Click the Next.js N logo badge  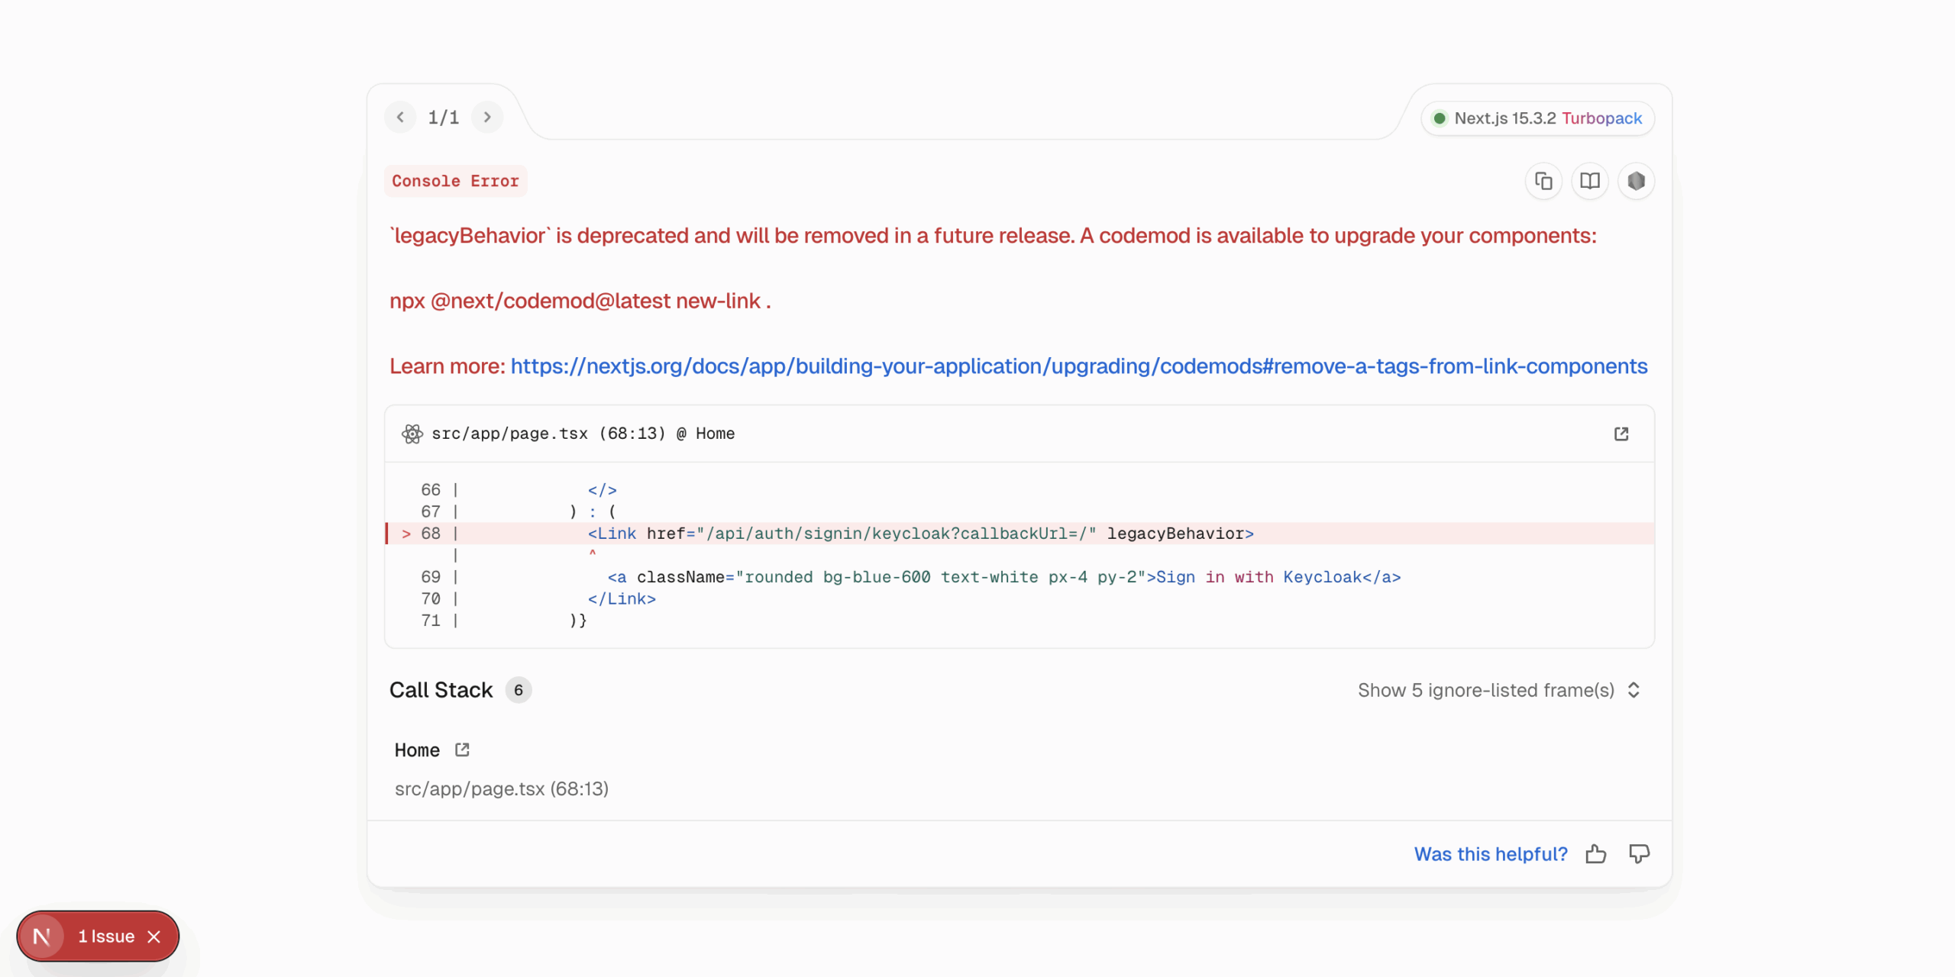coord(42,936)
